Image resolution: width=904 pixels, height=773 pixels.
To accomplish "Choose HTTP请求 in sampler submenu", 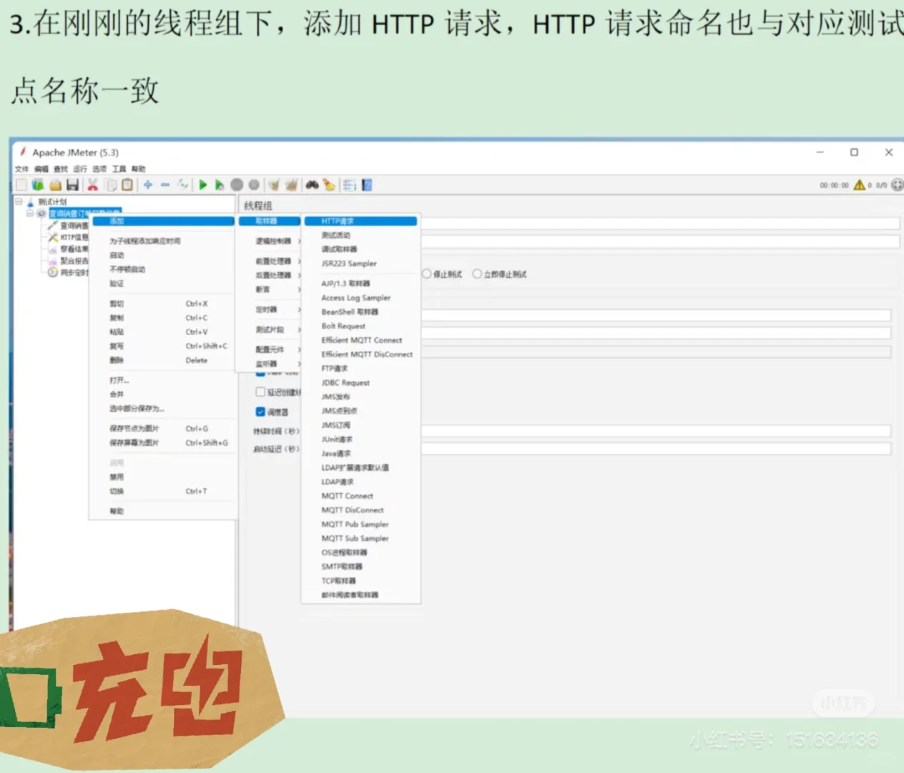I will coord(360,221).
